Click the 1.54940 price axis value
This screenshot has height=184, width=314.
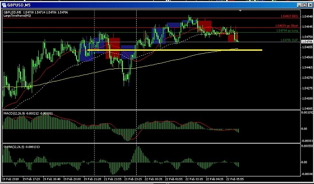[307, 16]
